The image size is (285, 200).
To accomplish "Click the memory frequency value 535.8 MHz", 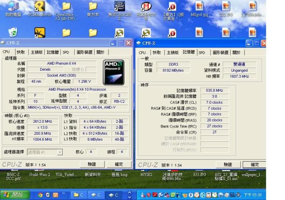I will (x=214, y=90).
